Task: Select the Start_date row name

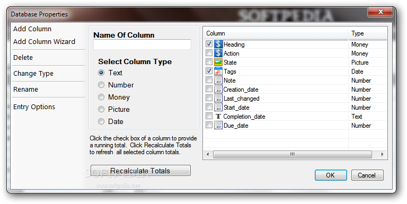Action: coord(236,108)
